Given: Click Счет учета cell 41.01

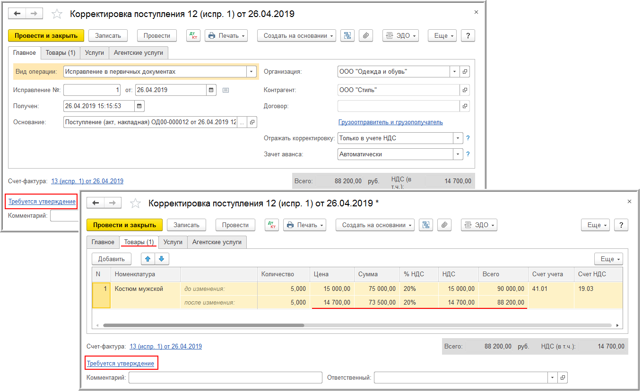Looking at the screenshot, I should click(551, 289).
